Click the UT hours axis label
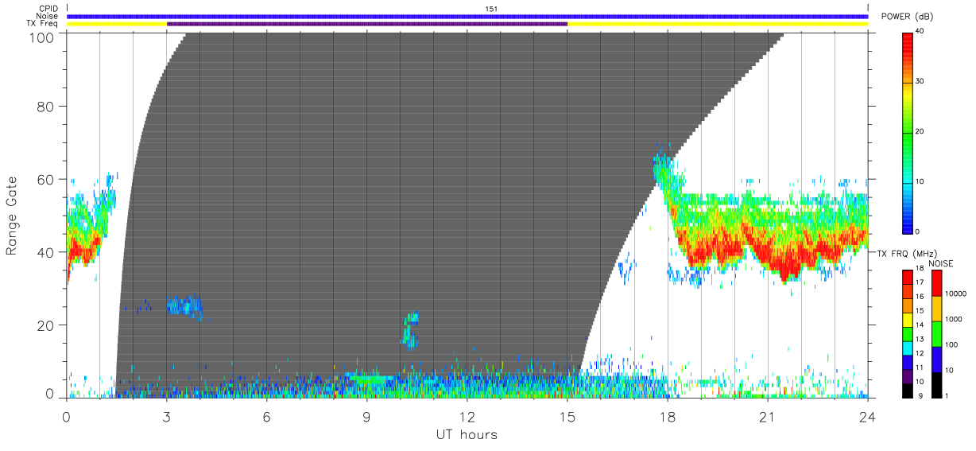The width and height of the screenshot is (976, 451). coord(467,434)
